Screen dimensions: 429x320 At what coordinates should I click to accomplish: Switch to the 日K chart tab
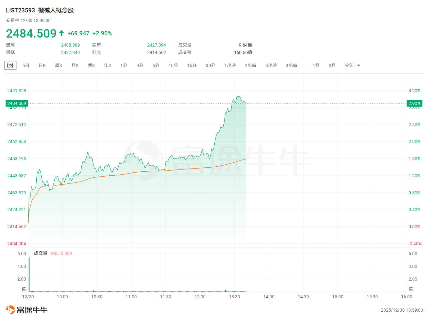[x=42, y=65]
